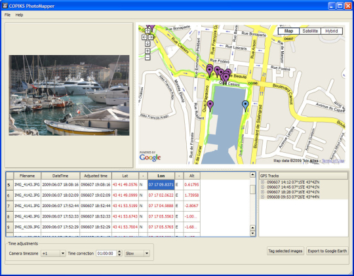The width and height of the screenshot is (354, 276).
Task: Click the map pan down arrow
Action: [x=147, y=43]
